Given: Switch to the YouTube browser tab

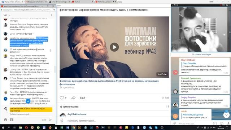Looking at the screenshot, I should (83, 2).
